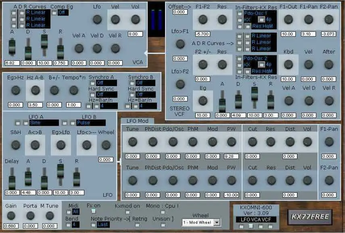Click the Vel knob beside Vol in VCA

(115, 19)
